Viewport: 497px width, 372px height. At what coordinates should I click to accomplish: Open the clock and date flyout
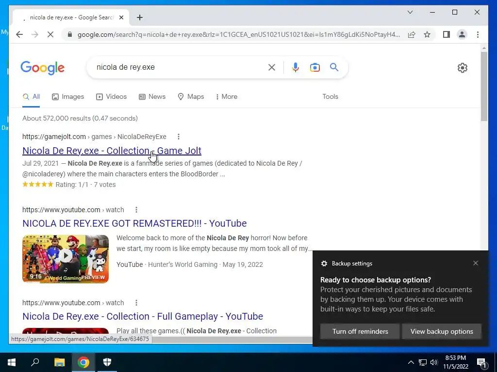click(x=456, y=362)
